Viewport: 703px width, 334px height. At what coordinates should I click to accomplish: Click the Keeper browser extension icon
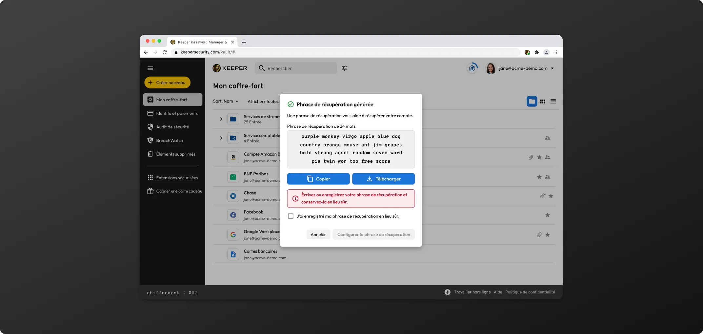point(527,52)
